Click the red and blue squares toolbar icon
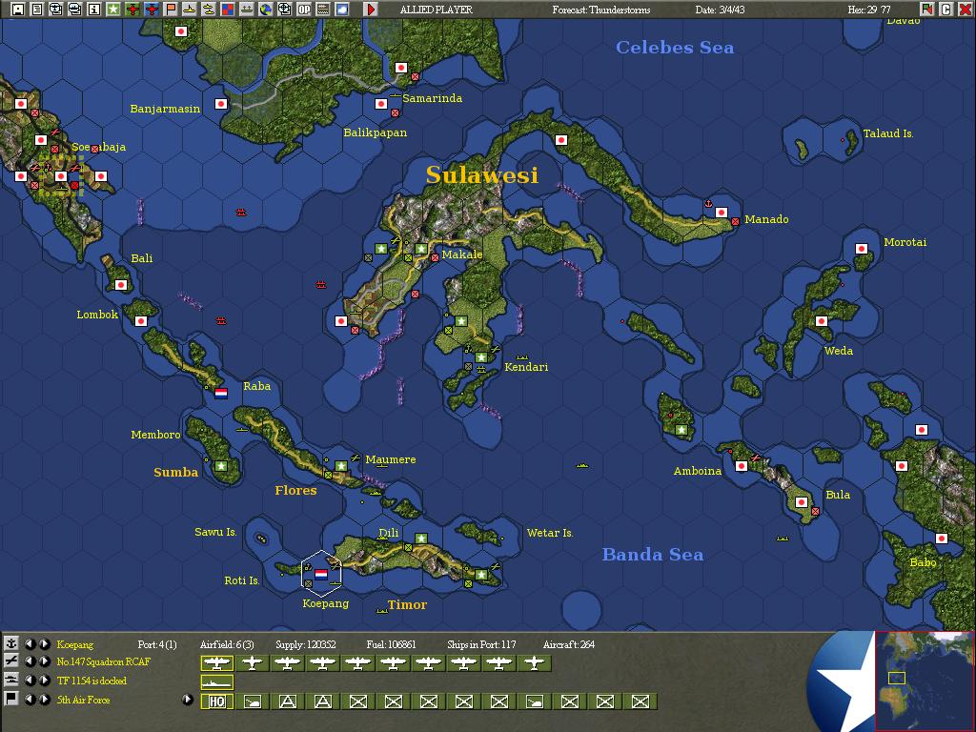 [x=228, y=10]
